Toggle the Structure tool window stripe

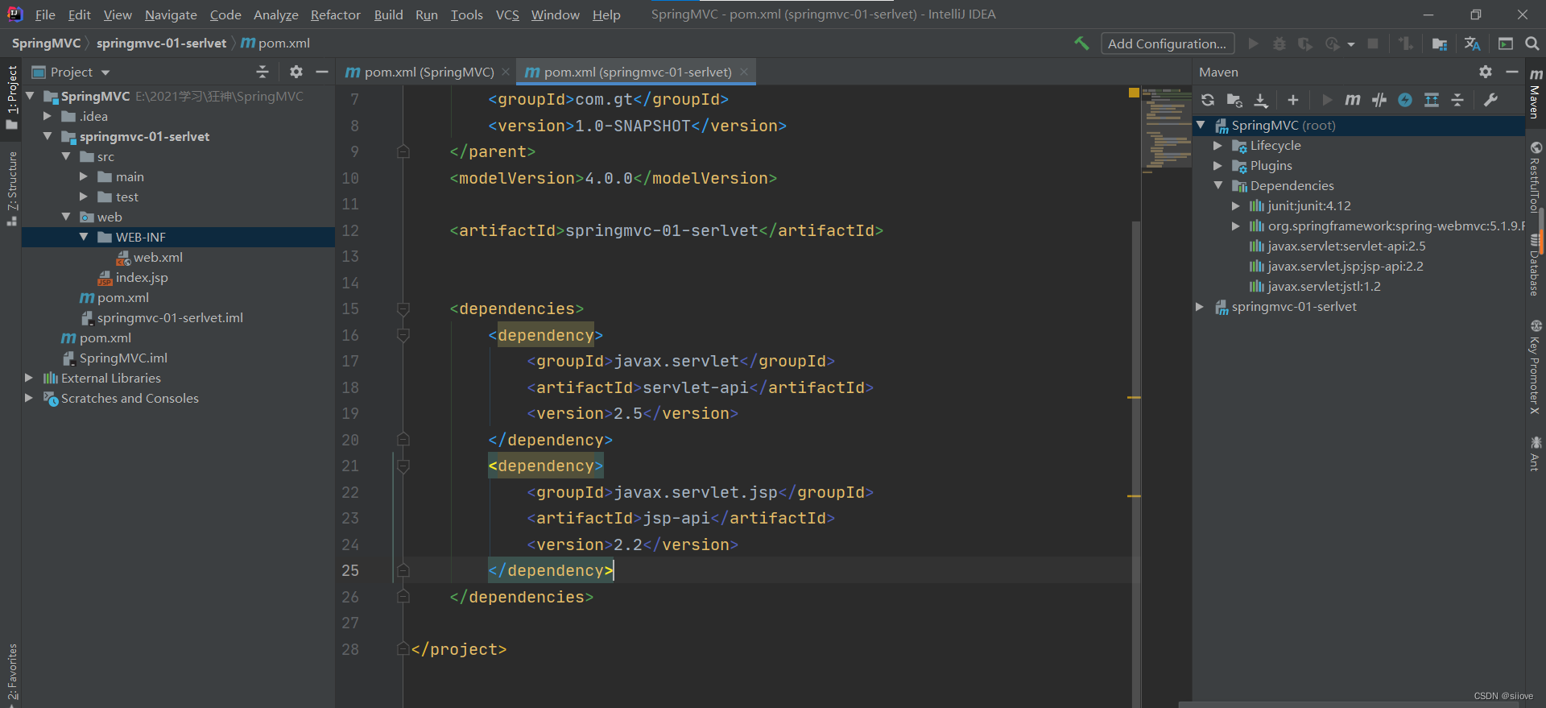pyautogui.click(x=11, y=188)
